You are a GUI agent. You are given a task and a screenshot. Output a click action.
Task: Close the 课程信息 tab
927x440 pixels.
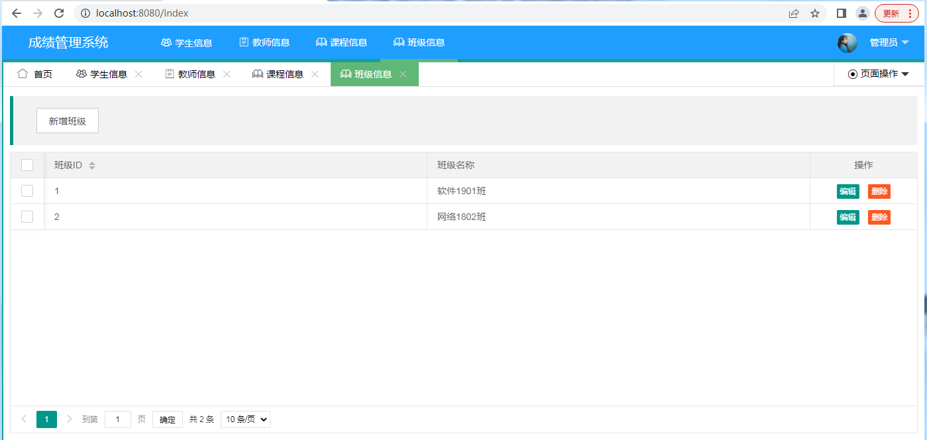pos(315,74)
